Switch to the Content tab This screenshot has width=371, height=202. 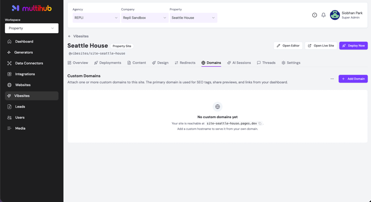coord(137,63)
